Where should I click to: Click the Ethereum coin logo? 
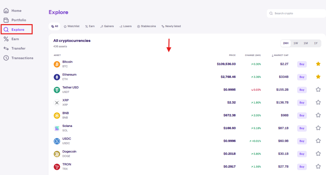[57, 77]
